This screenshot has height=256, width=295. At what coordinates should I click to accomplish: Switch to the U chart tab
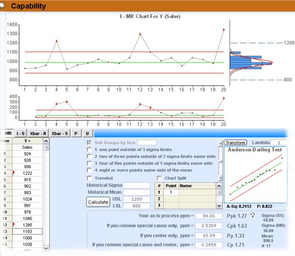pos(87,134)
